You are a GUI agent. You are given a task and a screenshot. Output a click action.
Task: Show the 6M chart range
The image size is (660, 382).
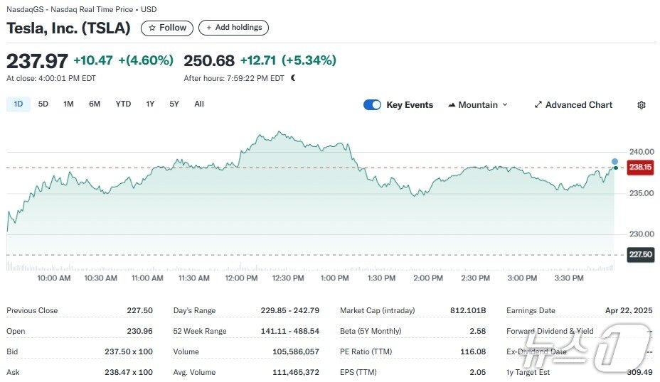point(95,104)
